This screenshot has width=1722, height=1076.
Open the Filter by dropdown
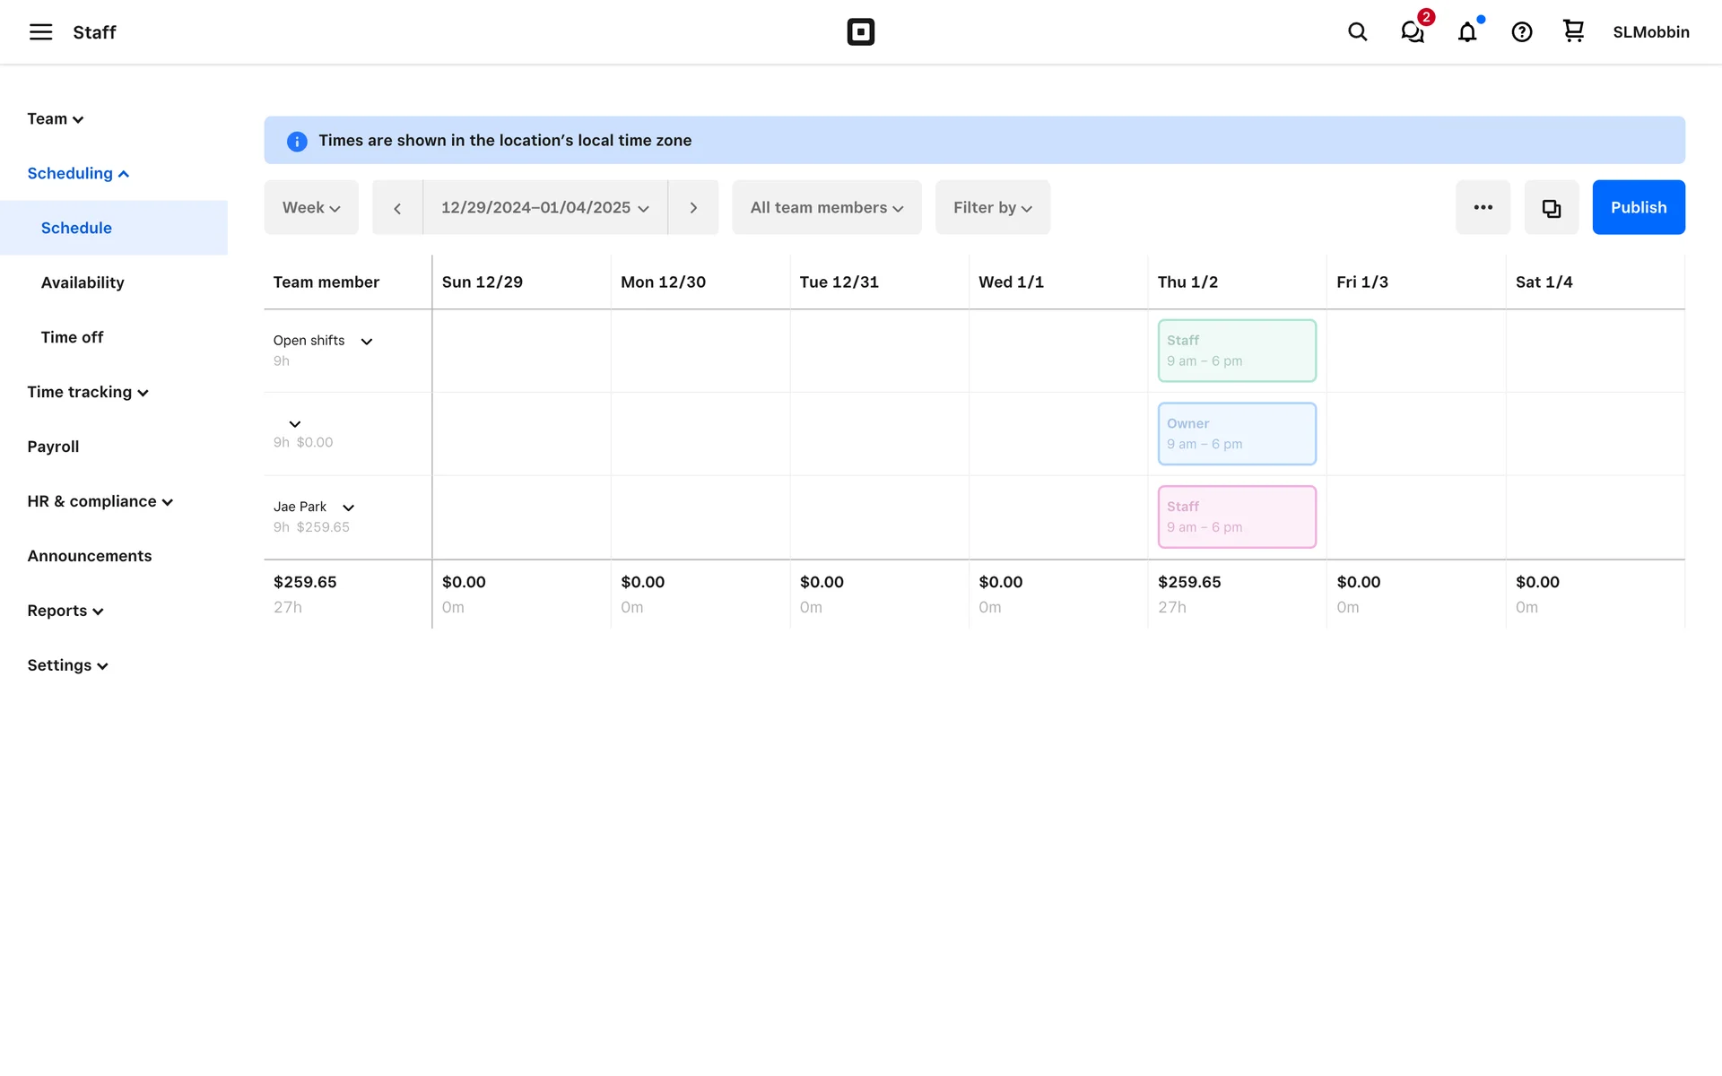[x=992, y=208]
